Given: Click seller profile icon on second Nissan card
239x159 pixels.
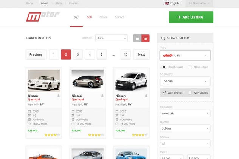Looking at the screenshot, I should click(x=102, y=96).
